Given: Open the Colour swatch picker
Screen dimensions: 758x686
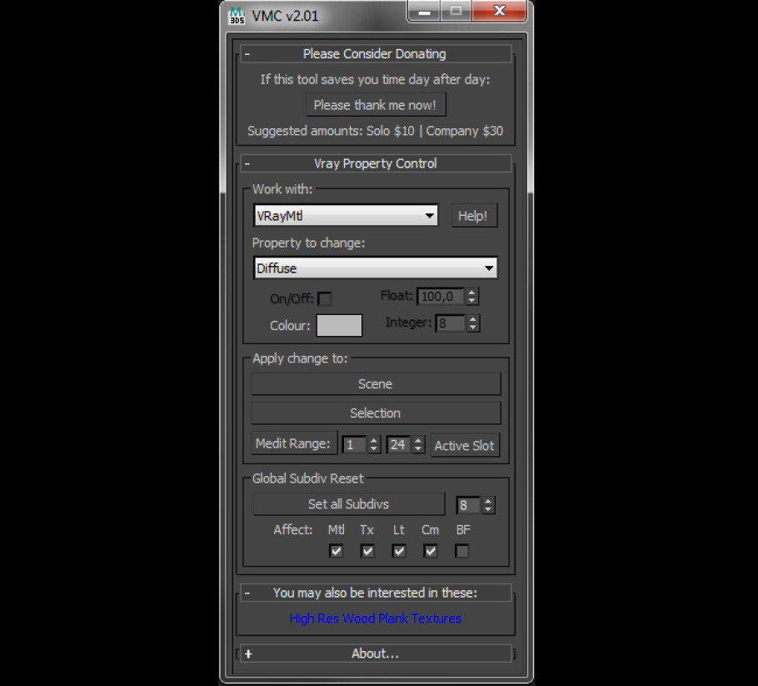Looking at the screenshot, I should pyautogui.click(x=339, y=326).
